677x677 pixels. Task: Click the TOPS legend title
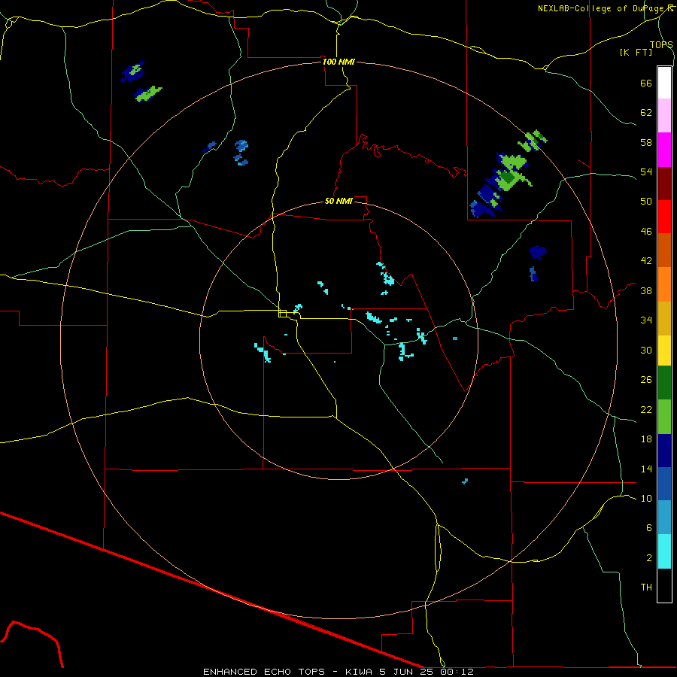661,44
